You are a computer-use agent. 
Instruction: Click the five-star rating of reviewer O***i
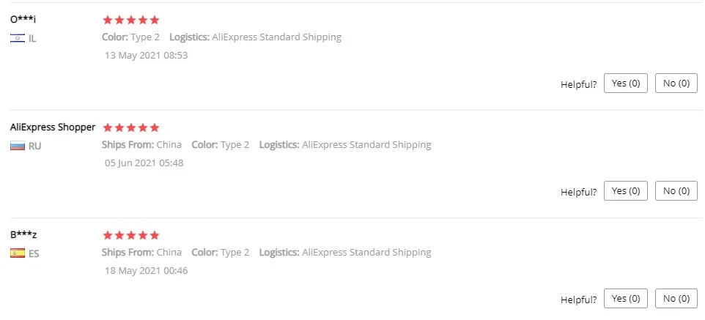point(130,20)
